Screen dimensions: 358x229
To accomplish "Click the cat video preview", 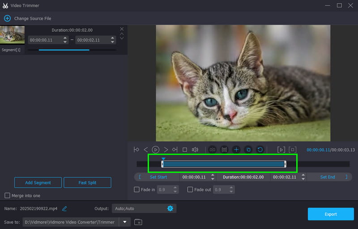I will (x=243, y=83).
